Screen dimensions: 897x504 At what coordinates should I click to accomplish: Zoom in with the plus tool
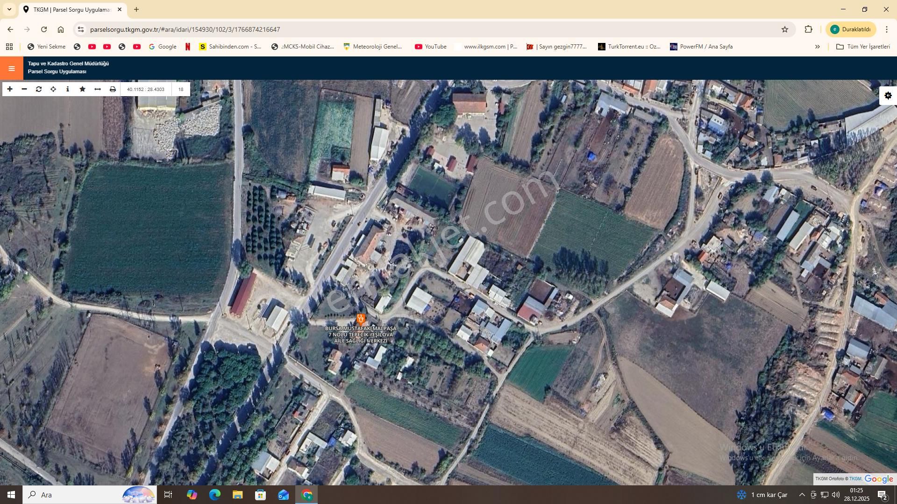coord(10,89)
